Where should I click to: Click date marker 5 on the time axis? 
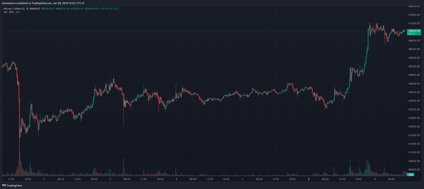click(110, 179)
